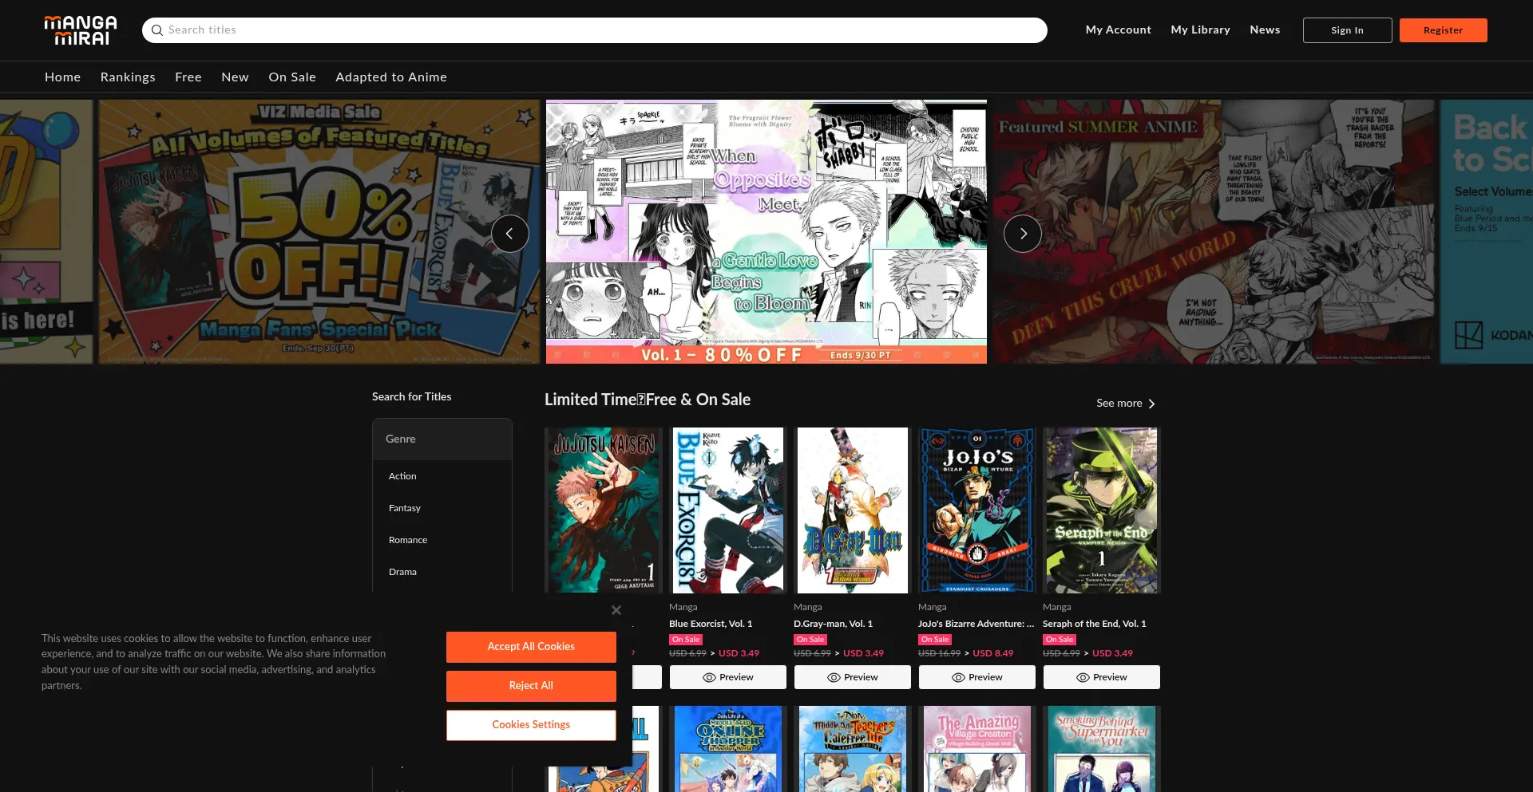
Task: Focus the Search titles field
Action: coord(595,30)
